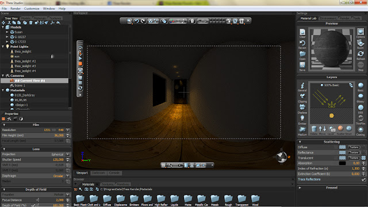Switch to the Darkroom tab

click(98, 173)
